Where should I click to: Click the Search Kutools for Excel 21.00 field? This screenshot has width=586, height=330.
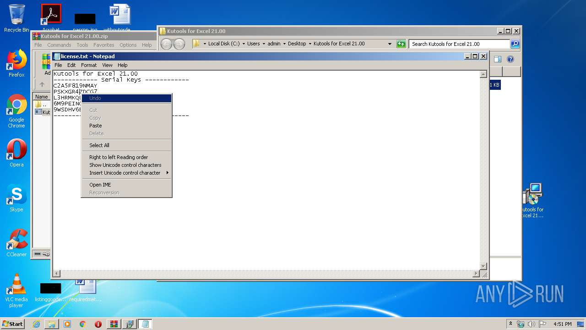coord(459,44)
